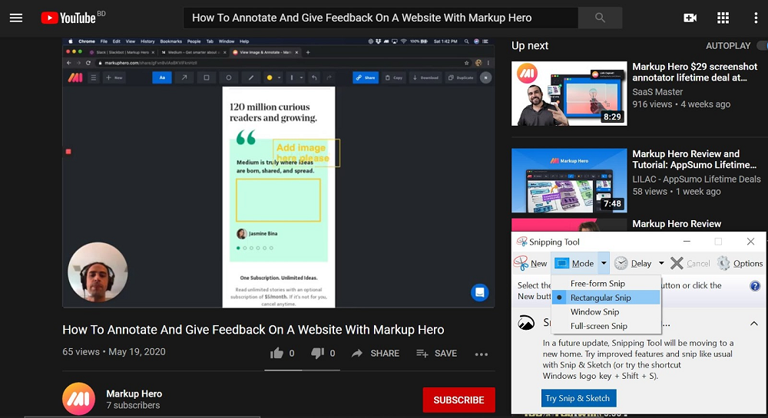Pause the video in the player area
The height and width of the screenshot is (418, 768).
[x=278, y=172]
